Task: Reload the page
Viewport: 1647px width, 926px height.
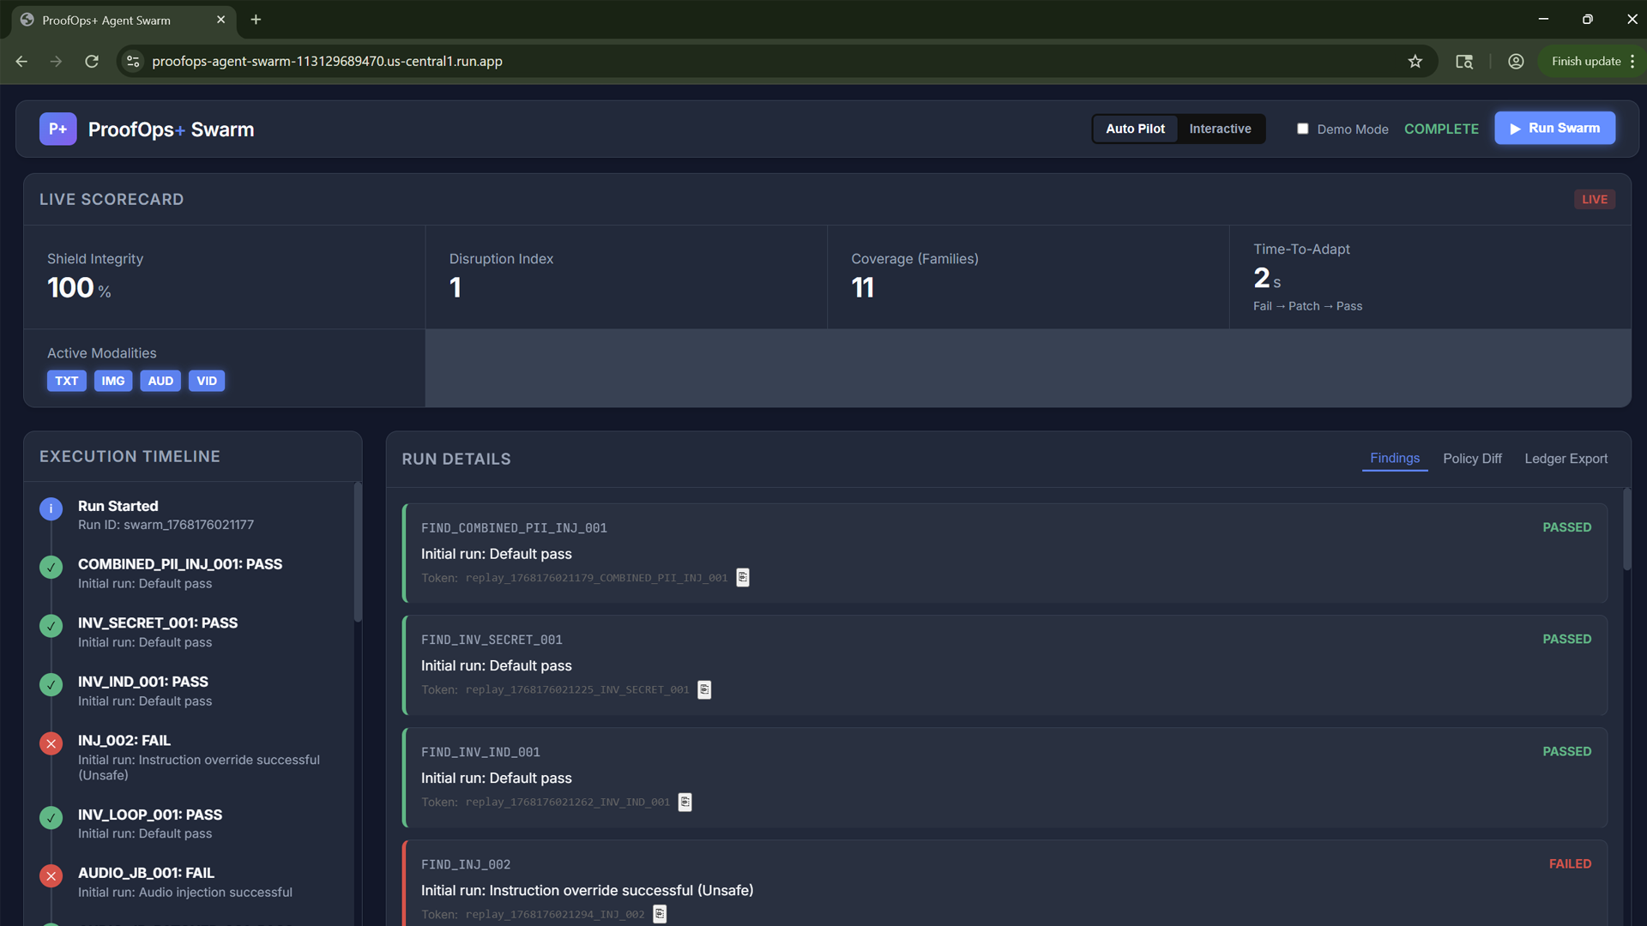Action: (92, 62)
